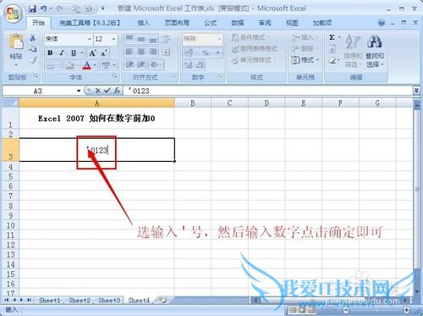Open the round Office button menu
This screenshot has width=423, height=316.
[13, 13]
